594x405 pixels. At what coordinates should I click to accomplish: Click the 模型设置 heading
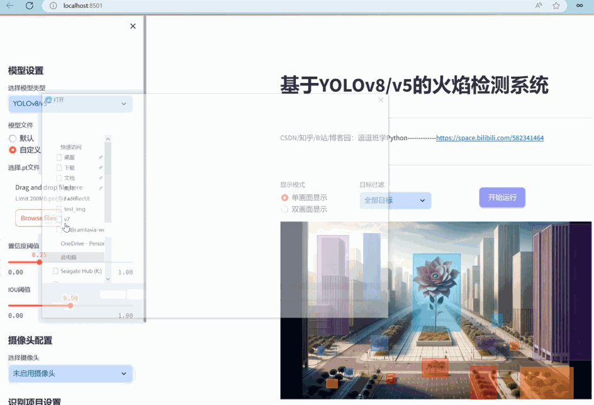[x=26, y=70]
